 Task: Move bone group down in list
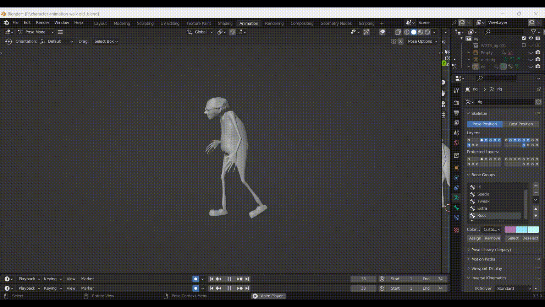pos(536,216)
